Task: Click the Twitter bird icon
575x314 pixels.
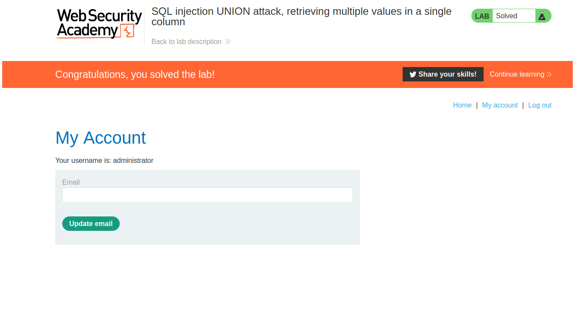Action: (413, 74)
